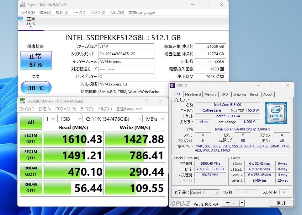
Task: Click the Intel Core i5 inside logo
Action: 276,113
